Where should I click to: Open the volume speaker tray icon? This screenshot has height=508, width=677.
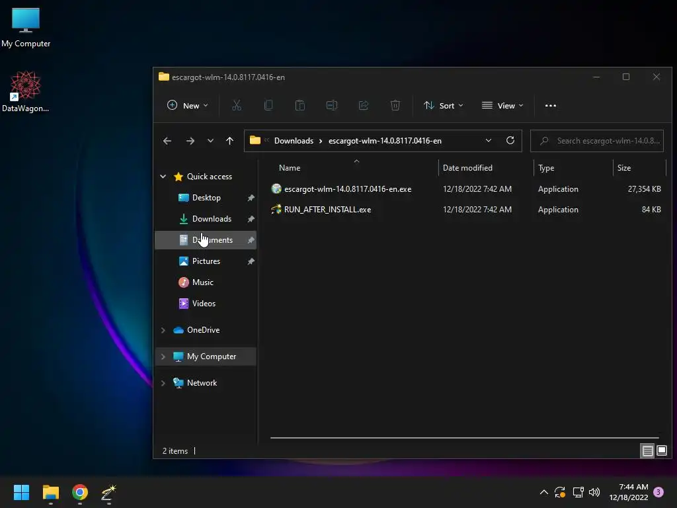click(594, 492)
